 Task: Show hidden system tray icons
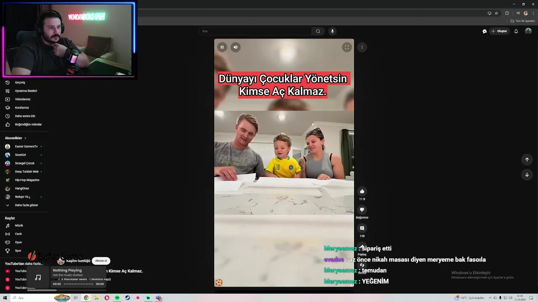point(490,298)
